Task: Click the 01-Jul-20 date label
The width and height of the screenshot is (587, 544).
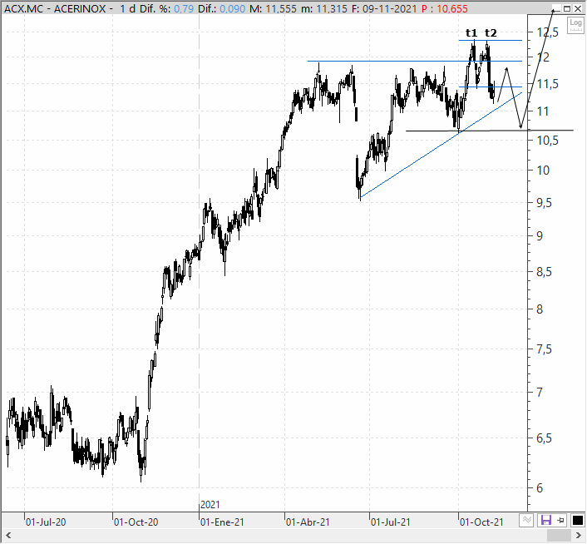Action: coord(46,522)
